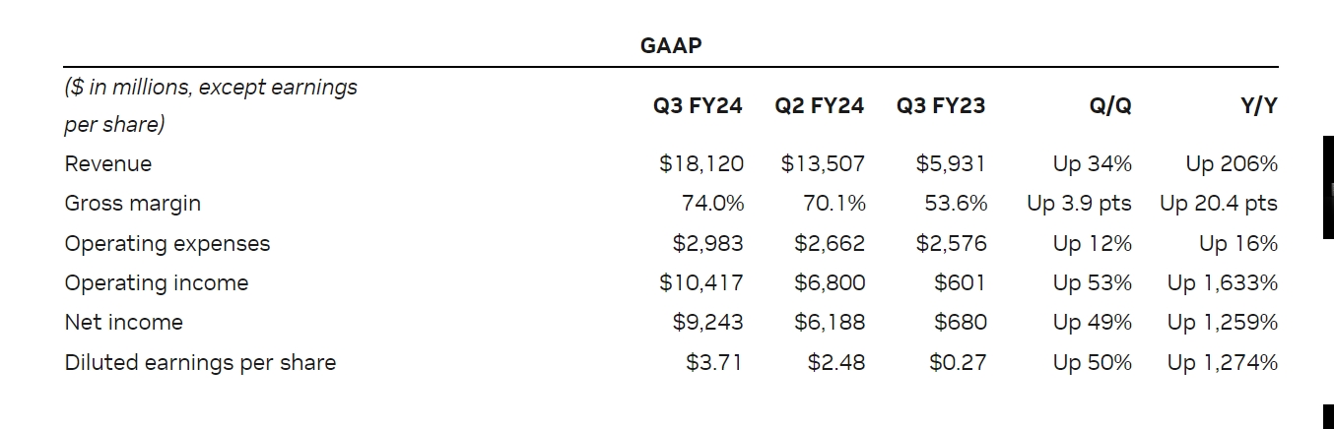Click the Y/Y column header

point(1258,106)
